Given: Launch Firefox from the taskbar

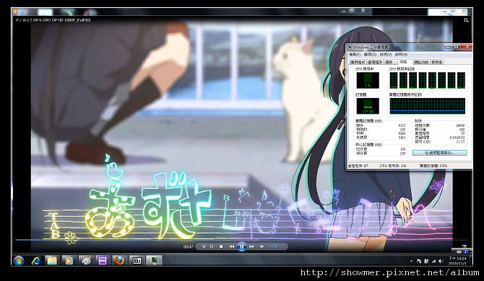Looking at the screenshot, I should 119,261.
